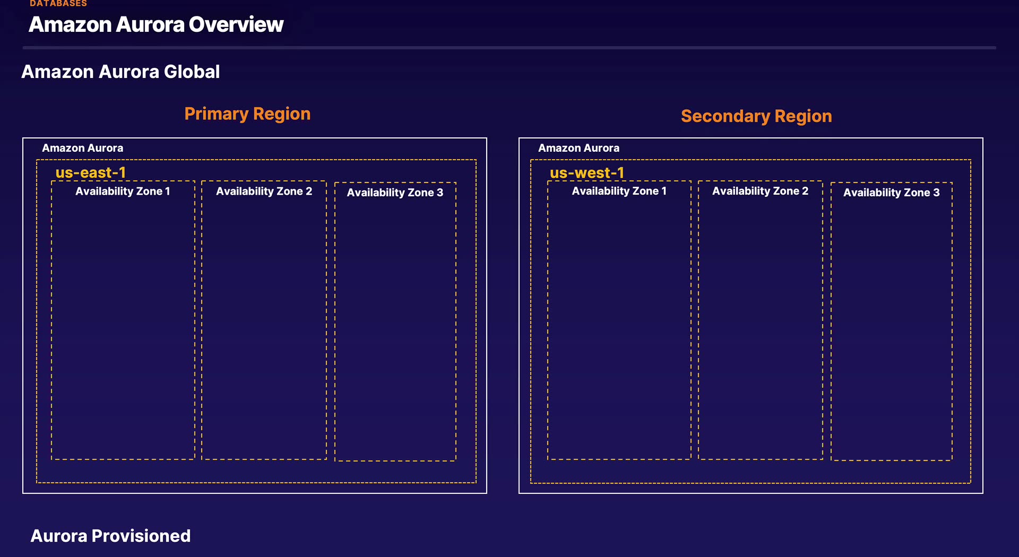This screenshot has width=1019, height=557.
Task: Click "Availability Zone 1" under us-west-1
Action: coord(619,191)
